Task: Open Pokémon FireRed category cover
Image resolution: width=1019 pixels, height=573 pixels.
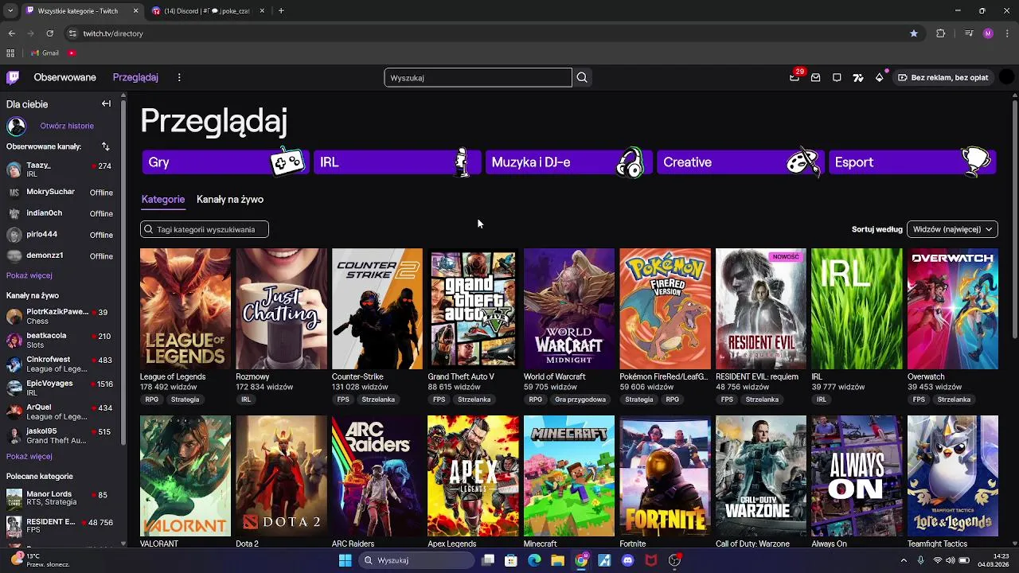Action: [x=665, y=309]
